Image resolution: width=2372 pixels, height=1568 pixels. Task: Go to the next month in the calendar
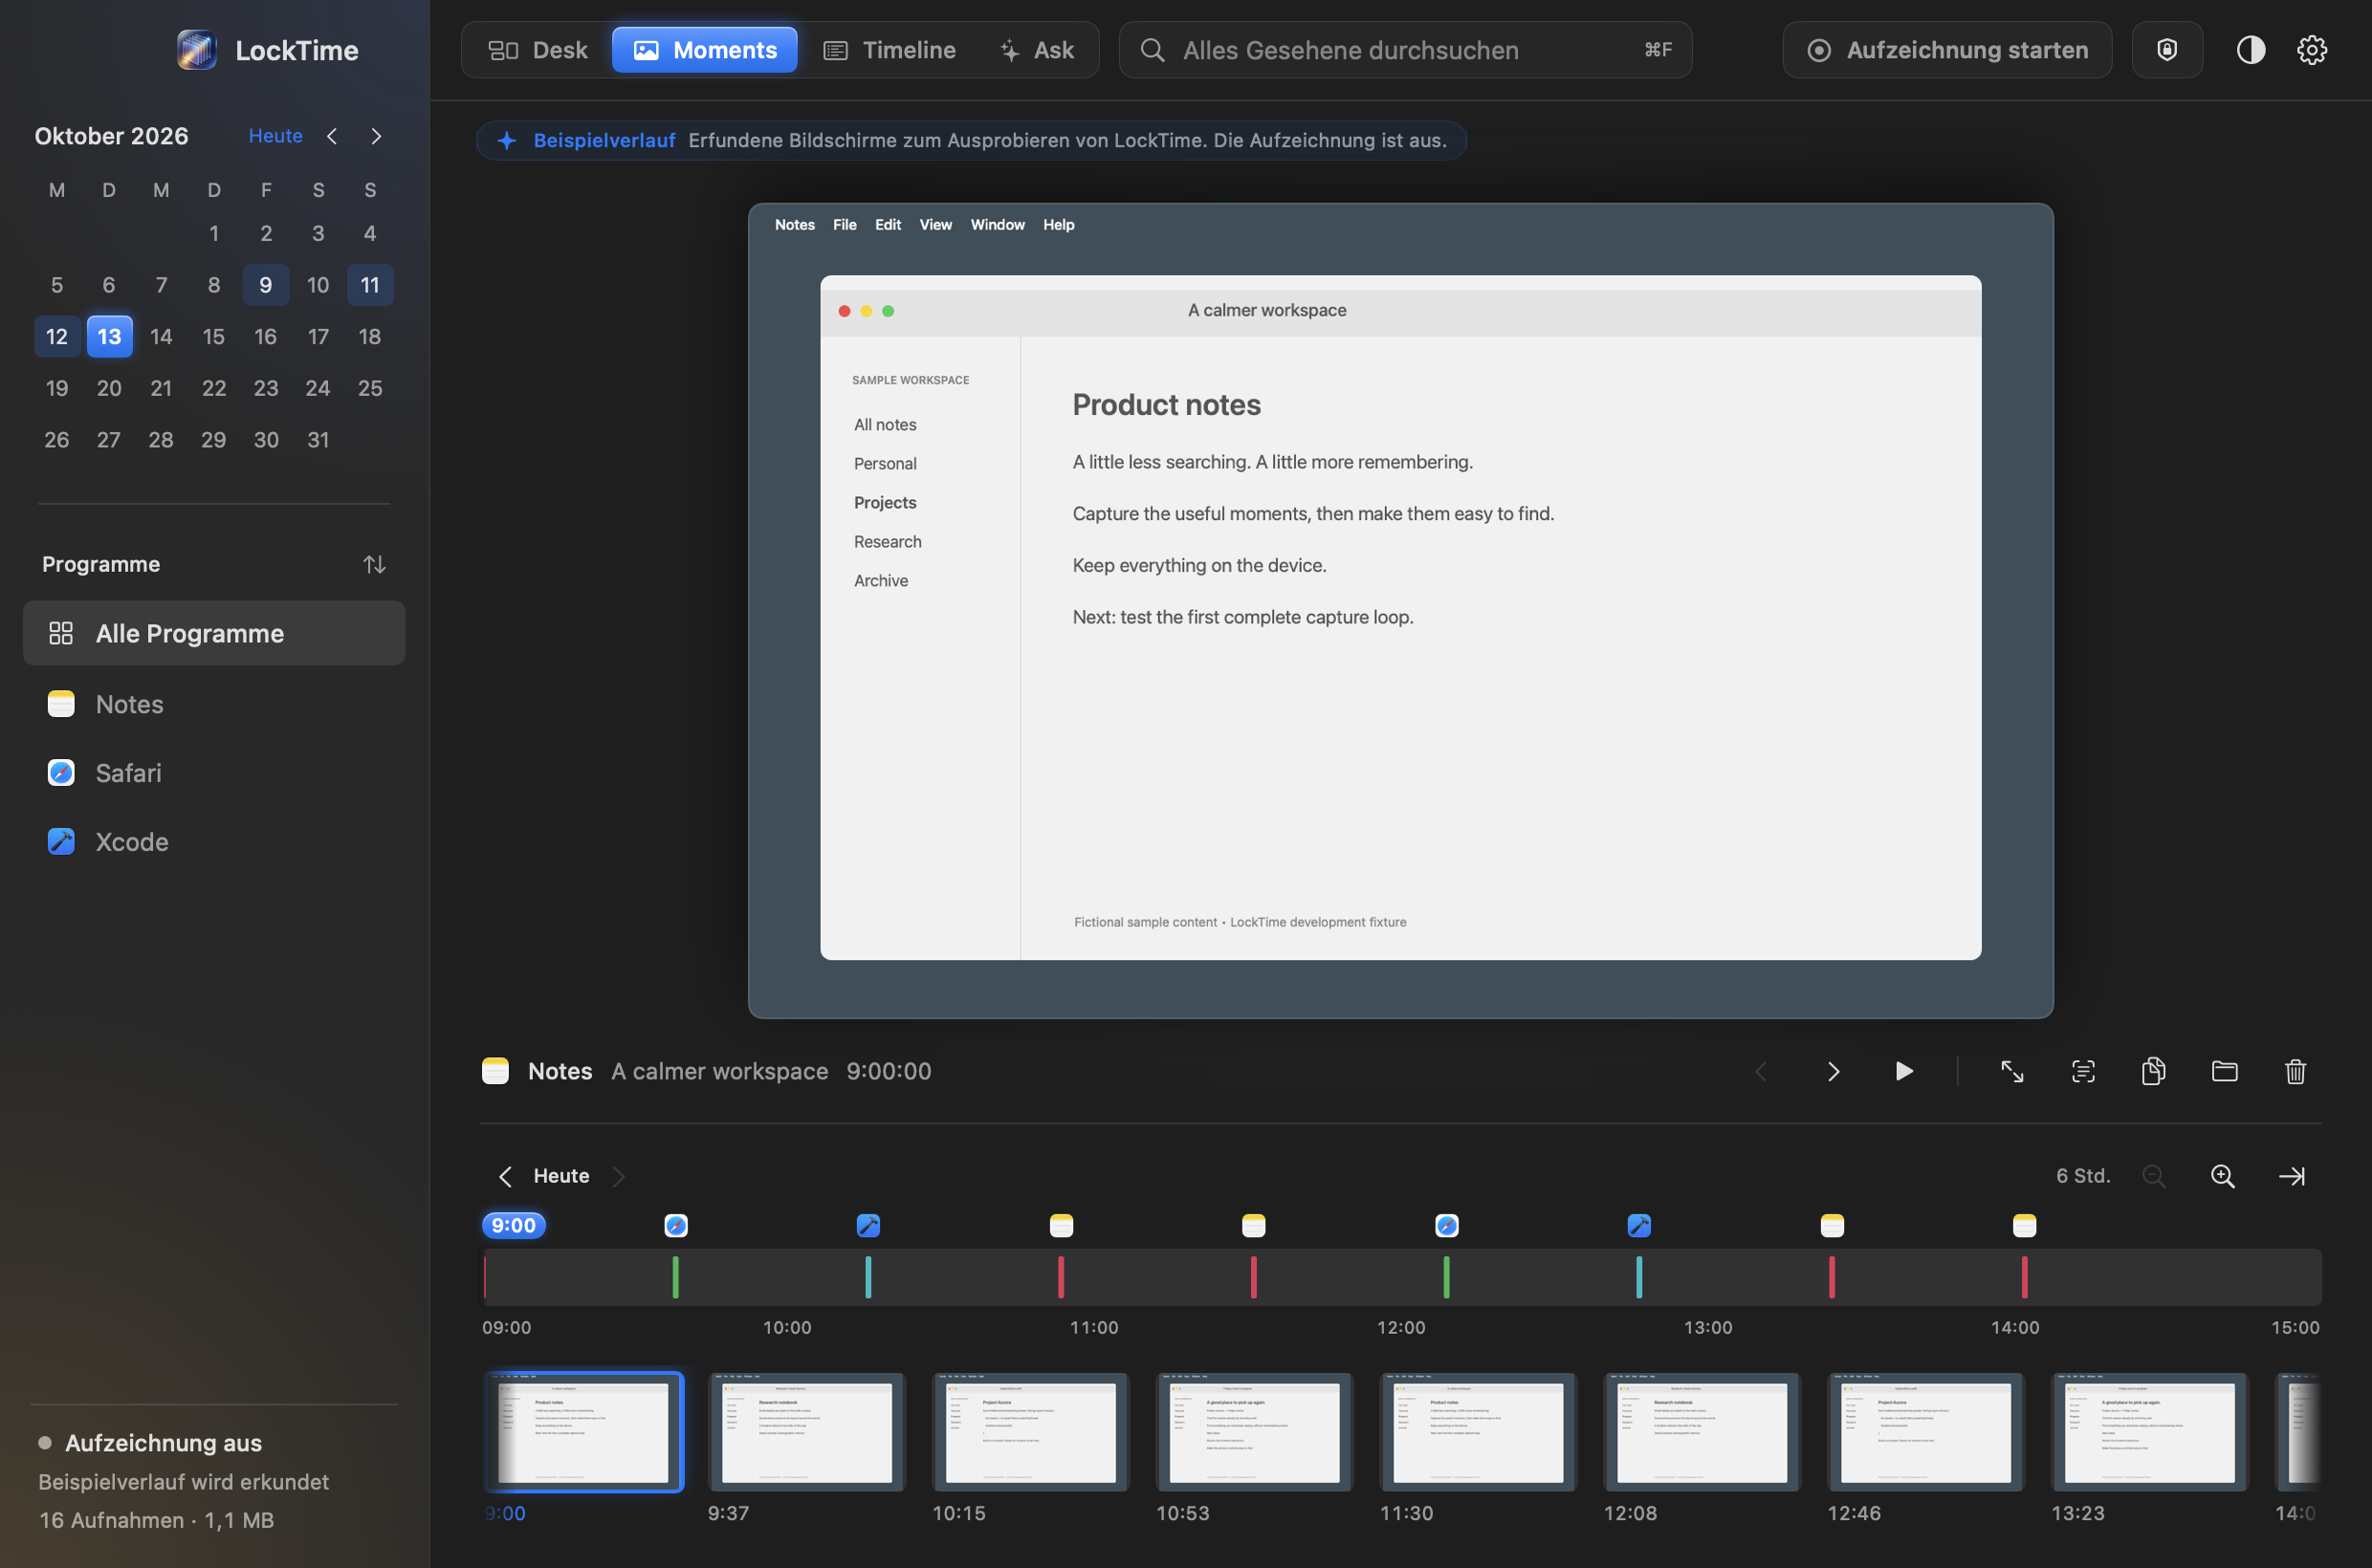pyautogui.click(x=376, y=136)
